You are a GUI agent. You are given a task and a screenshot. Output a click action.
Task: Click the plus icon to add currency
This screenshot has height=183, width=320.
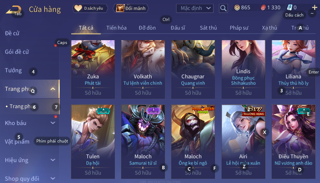click(315, 8)
